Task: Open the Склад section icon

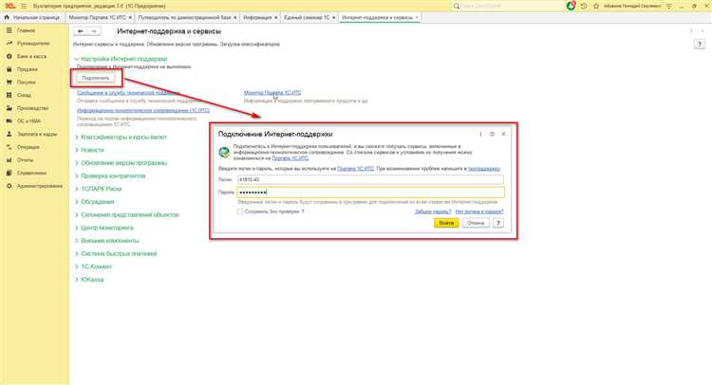Action: (x=9, y=95)
